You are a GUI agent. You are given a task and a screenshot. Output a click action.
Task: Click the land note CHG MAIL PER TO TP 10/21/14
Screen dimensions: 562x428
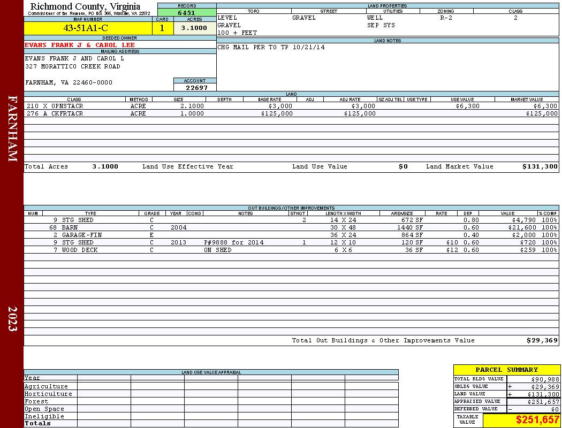click(271, 47)
